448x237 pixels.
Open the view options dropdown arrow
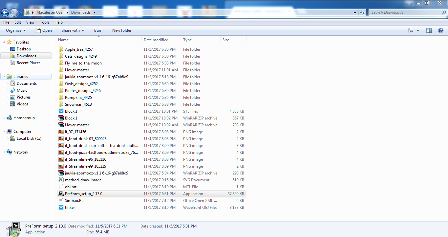pyautogui.click(x=418, y=30)
